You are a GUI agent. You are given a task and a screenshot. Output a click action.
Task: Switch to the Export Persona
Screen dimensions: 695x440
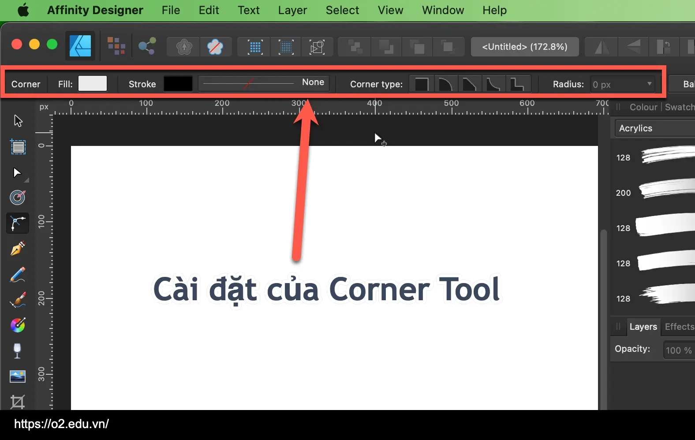[147, 46]
